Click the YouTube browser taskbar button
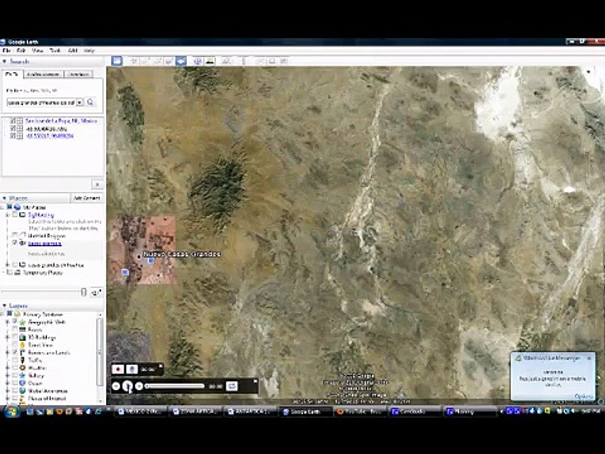Viewport: 605px width, 454px height. [360, 412]
